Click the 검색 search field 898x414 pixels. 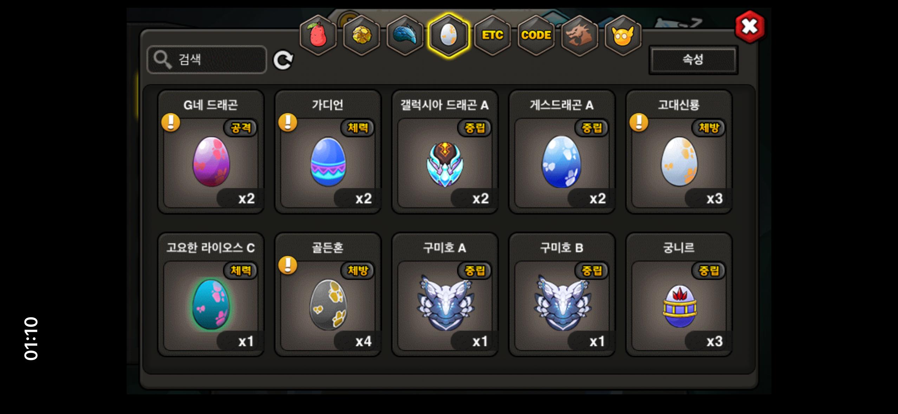click(207, 59)
